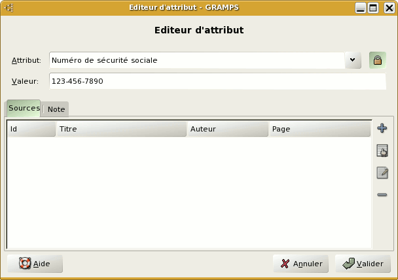
Task: Sort by the Id column header
Action: [31, 129]
